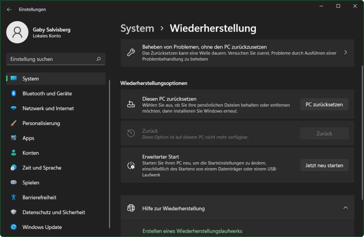Select System in the sidebar

31,78
